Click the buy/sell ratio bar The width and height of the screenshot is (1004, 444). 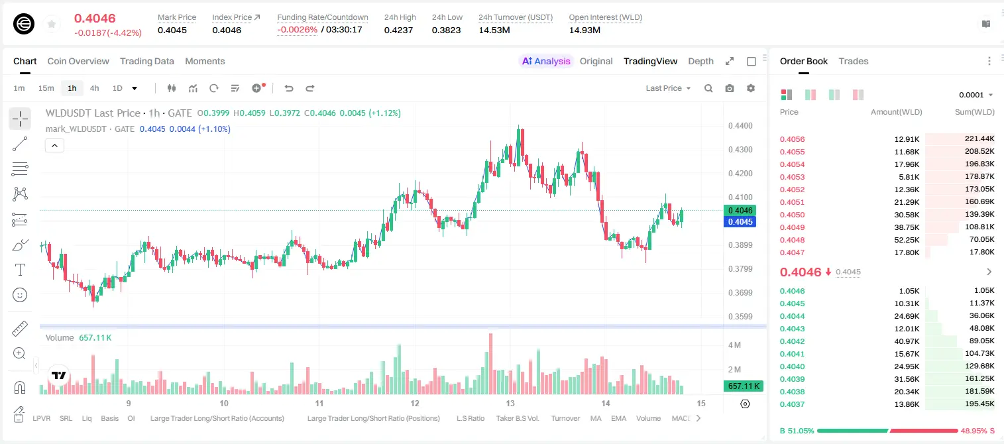coord(888,431)
